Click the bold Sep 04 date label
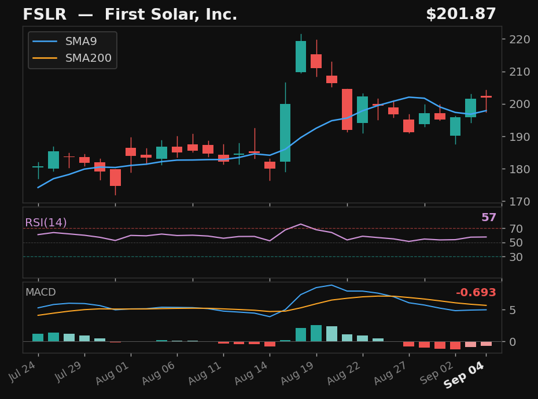The height and width of the screenshot is (399, 538). click(x=464, y=375)
